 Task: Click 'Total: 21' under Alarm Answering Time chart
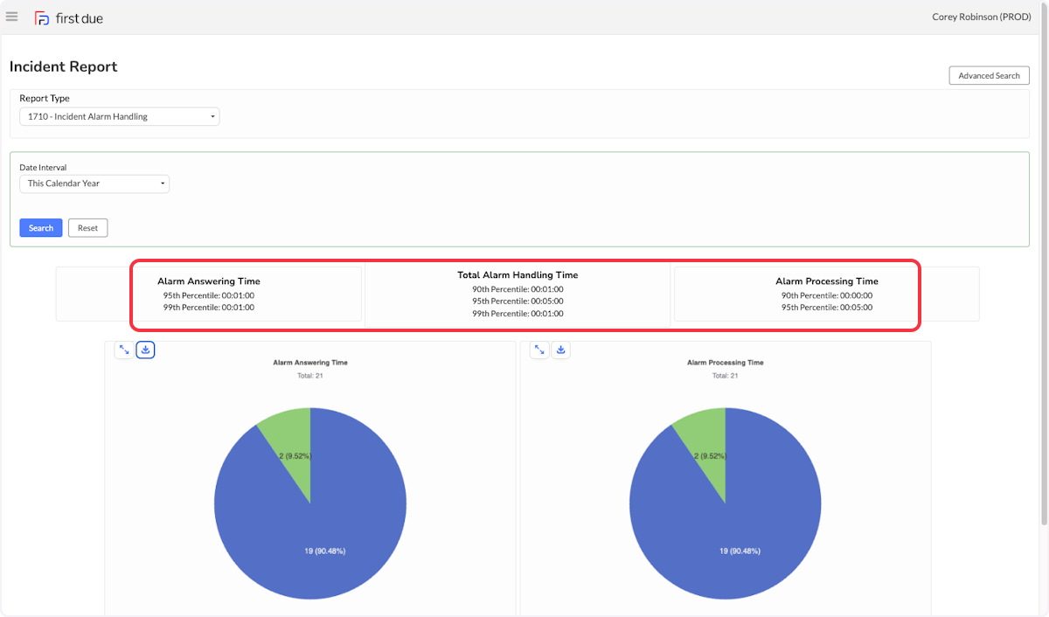[x=310, y=376]
